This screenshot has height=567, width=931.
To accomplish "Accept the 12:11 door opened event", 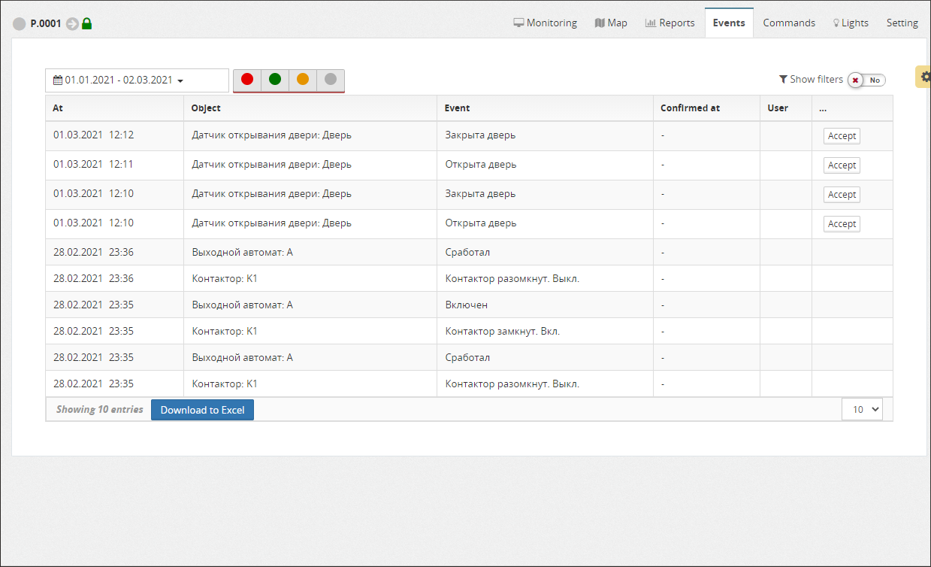I will 842,165.
